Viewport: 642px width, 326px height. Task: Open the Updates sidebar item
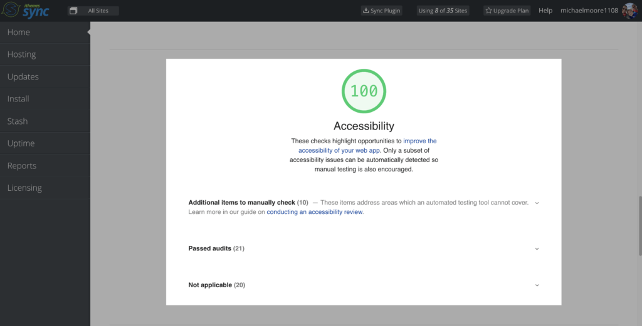point(45,77)
